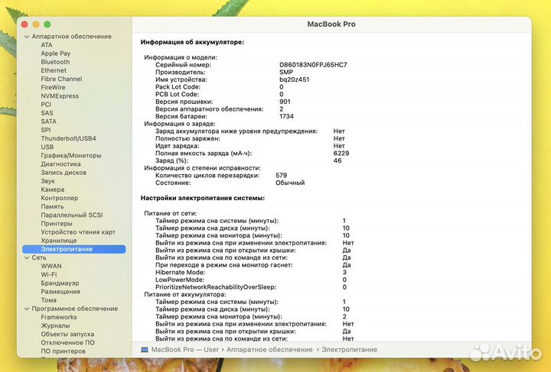Click the full charge capacity value 6229

(341, 154)
